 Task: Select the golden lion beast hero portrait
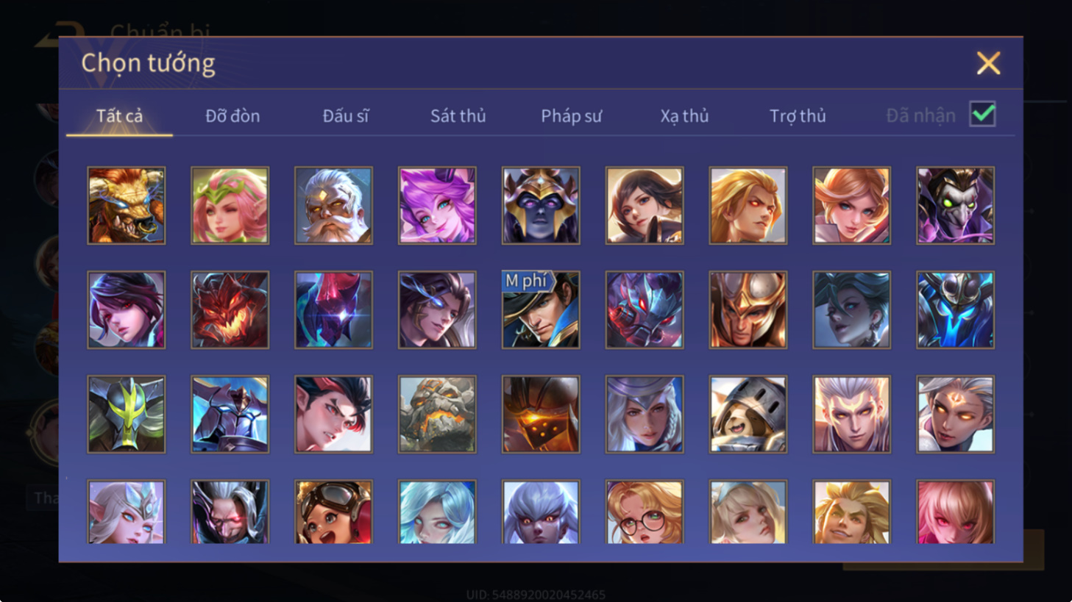[x=126, y=205]
